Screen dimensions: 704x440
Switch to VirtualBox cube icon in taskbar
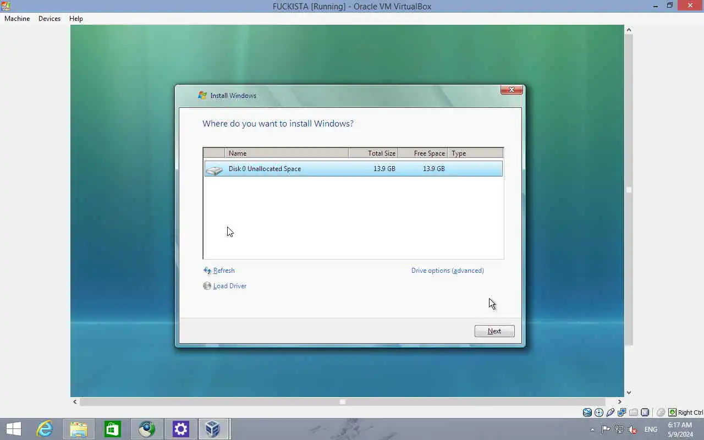tap(213, 429)
